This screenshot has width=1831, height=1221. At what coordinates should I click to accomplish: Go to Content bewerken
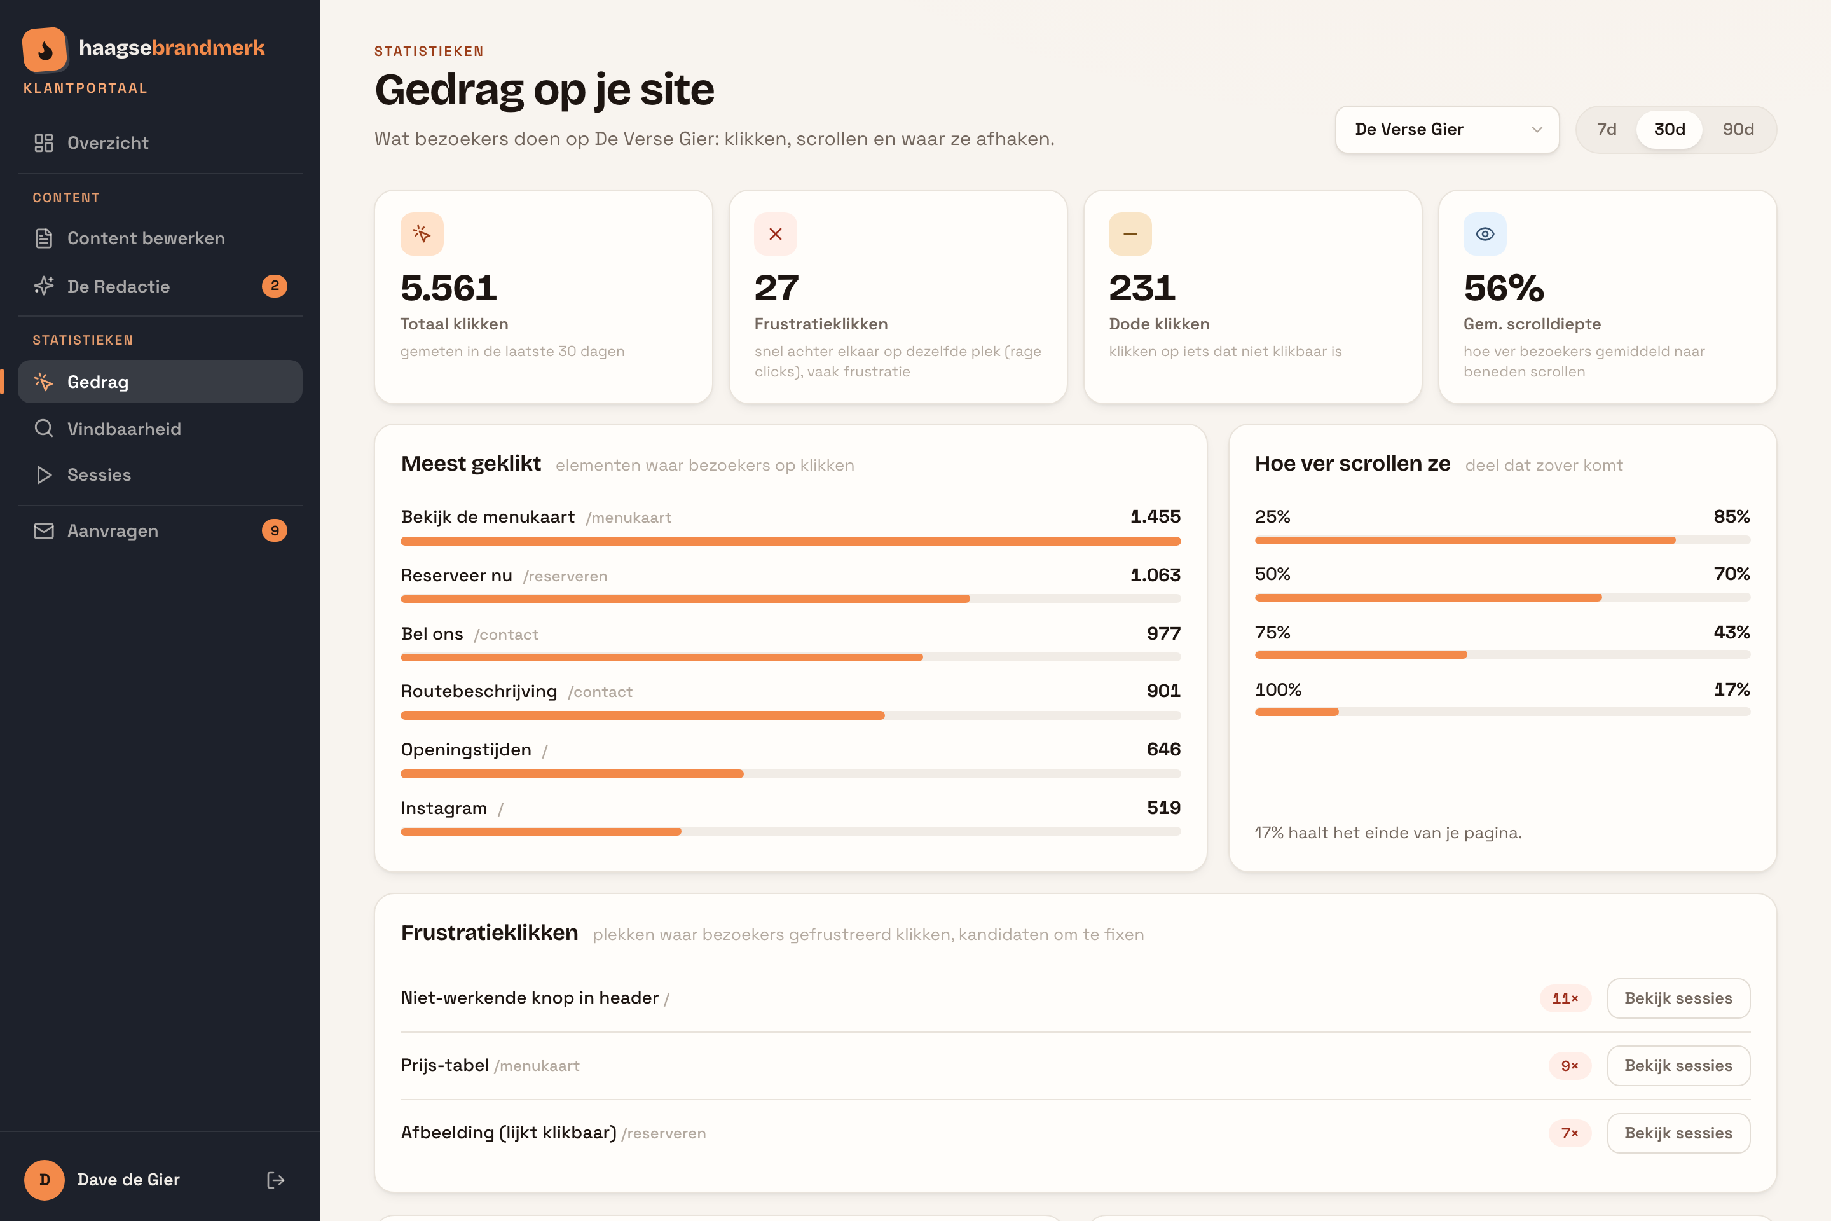click(x=160, y=238)
